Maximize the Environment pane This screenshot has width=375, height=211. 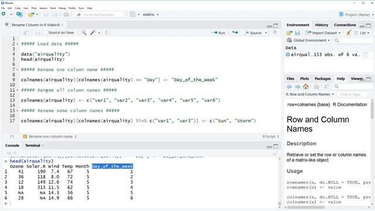(369, 26)
